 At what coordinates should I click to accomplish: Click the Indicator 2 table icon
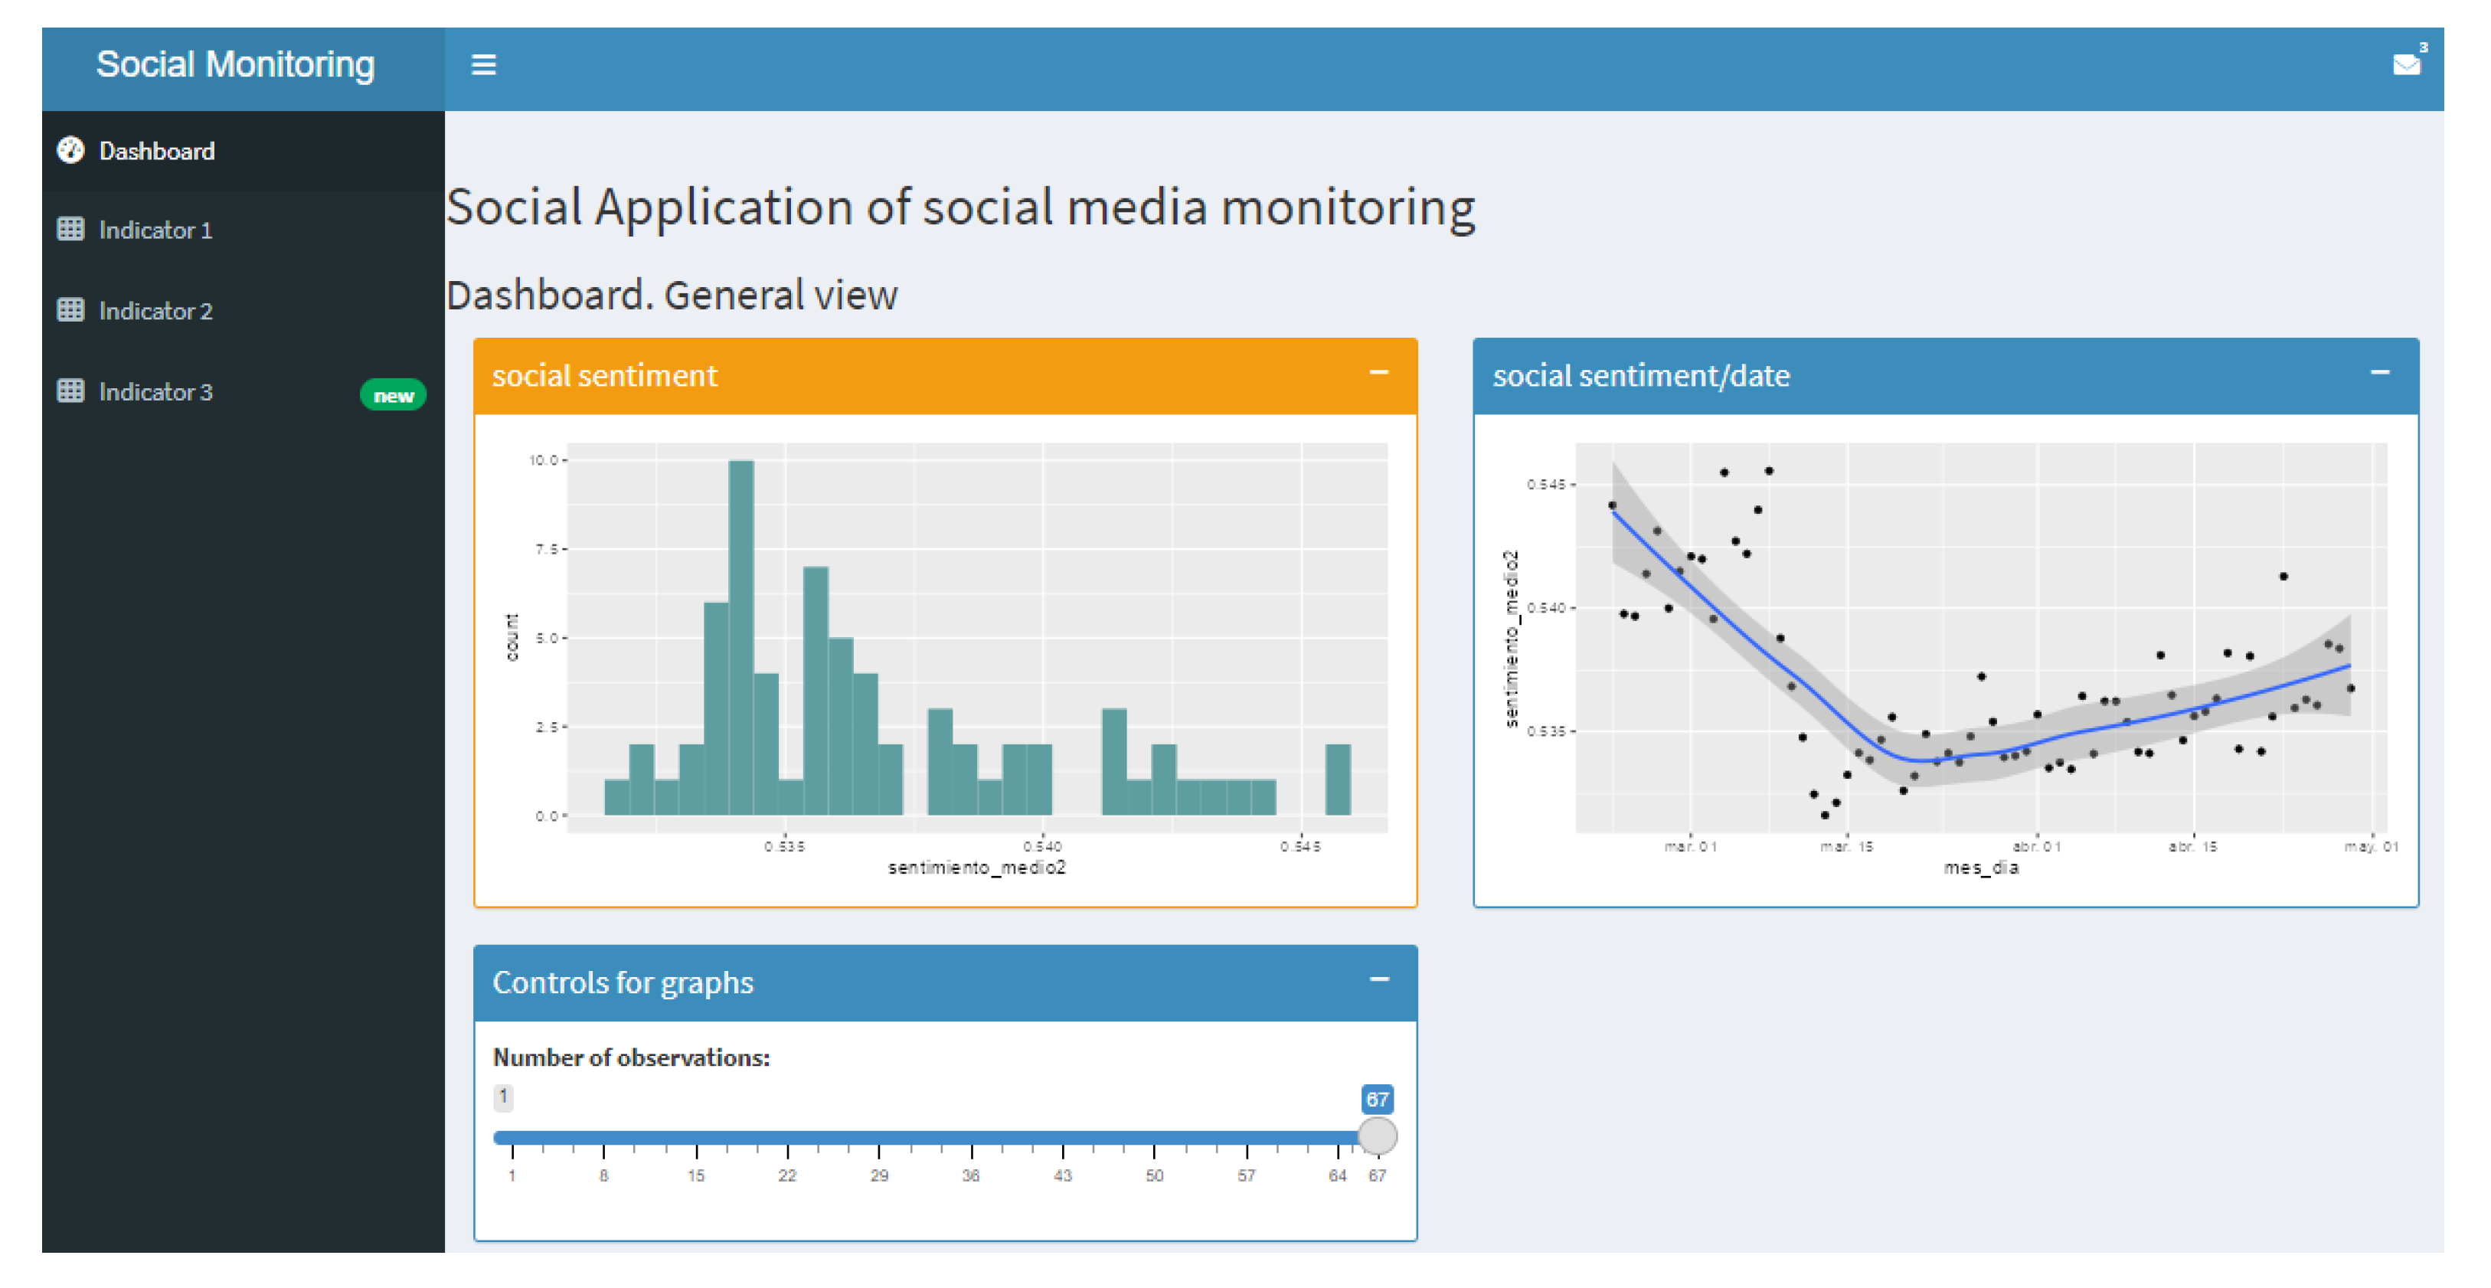[70, 310]
